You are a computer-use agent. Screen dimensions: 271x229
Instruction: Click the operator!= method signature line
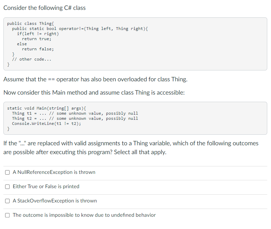pos(80,29)
